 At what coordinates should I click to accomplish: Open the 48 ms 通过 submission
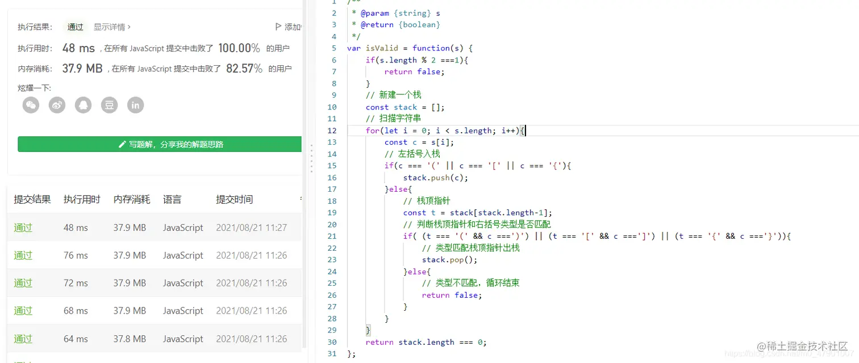[x=23, y=227]
